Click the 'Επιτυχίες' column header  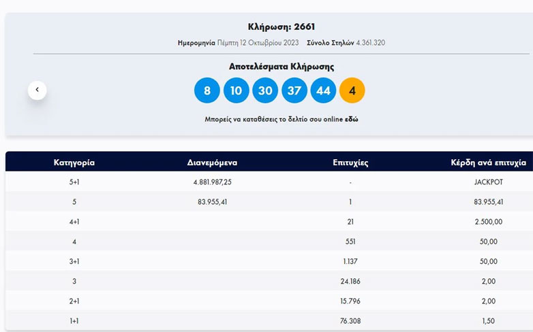350,163
